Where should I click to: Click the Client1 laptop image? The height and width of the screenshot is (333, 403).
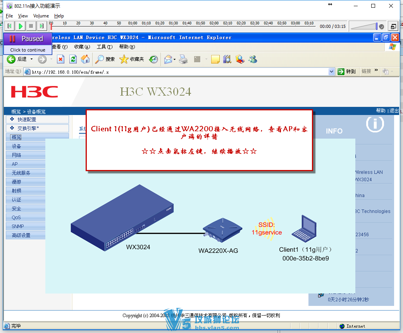(x=304, y=228)
